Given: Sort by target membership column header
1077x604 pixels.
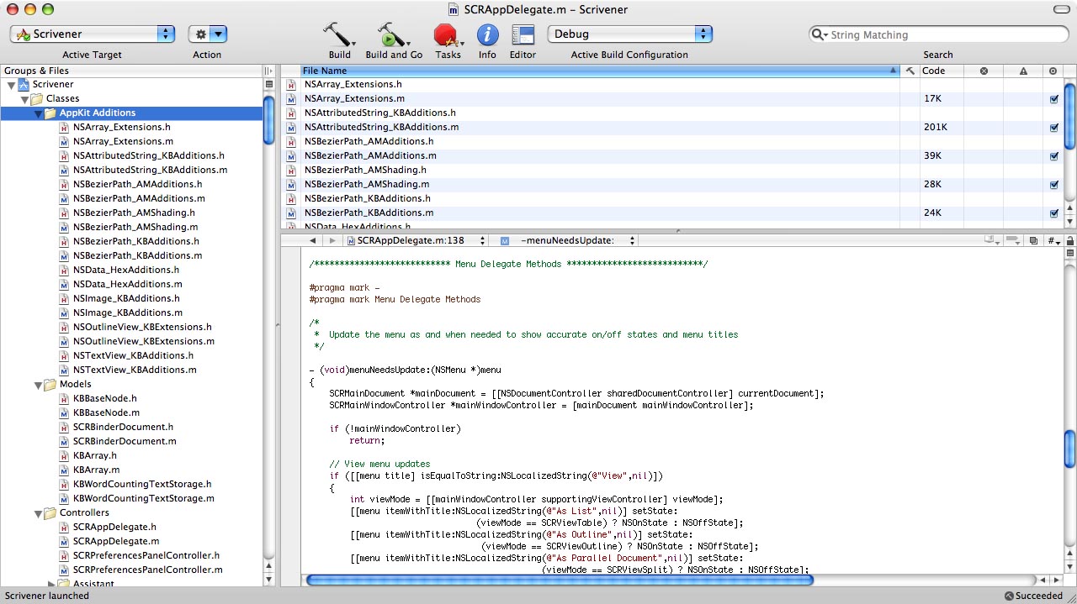Looking at the screenshot, I should point(1053,71).
